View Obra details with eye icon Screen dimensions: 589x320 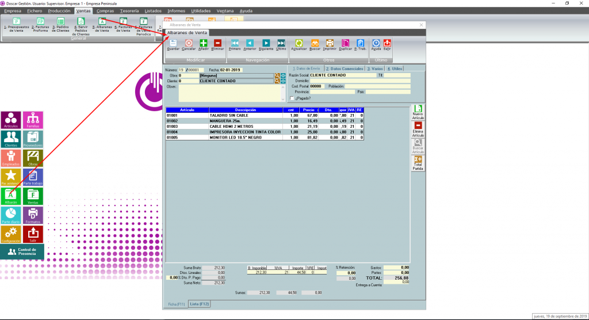click(x=283, y=75)
